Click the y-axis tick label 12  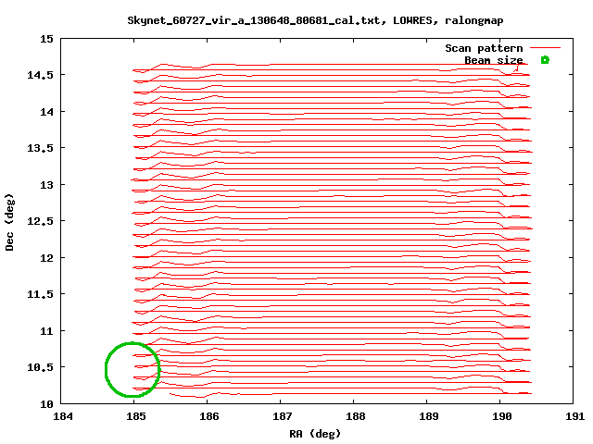(x=46, y=258)
